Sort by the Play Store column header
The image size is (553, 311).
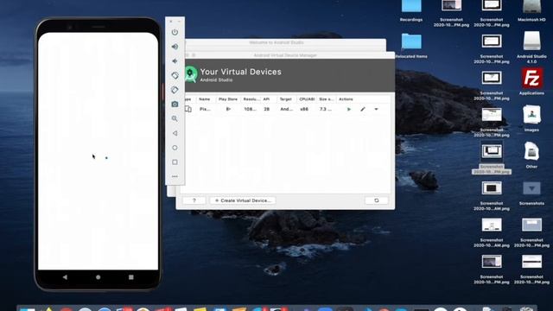[228, 99]
